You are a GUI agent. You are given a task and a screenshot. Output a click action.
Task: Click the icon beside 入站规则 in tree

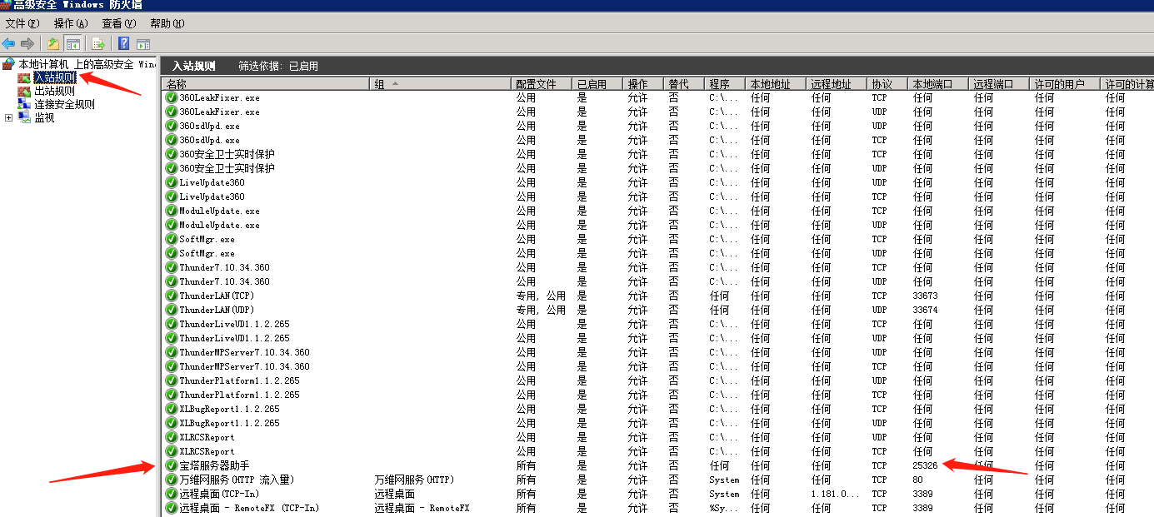tap(24, 78)
